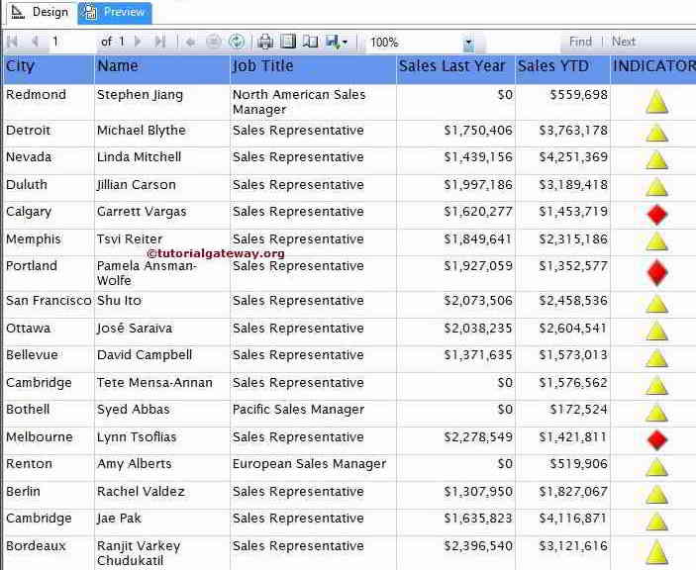
Task: Jump to last page of report
Action: click(x=160, y=42)
